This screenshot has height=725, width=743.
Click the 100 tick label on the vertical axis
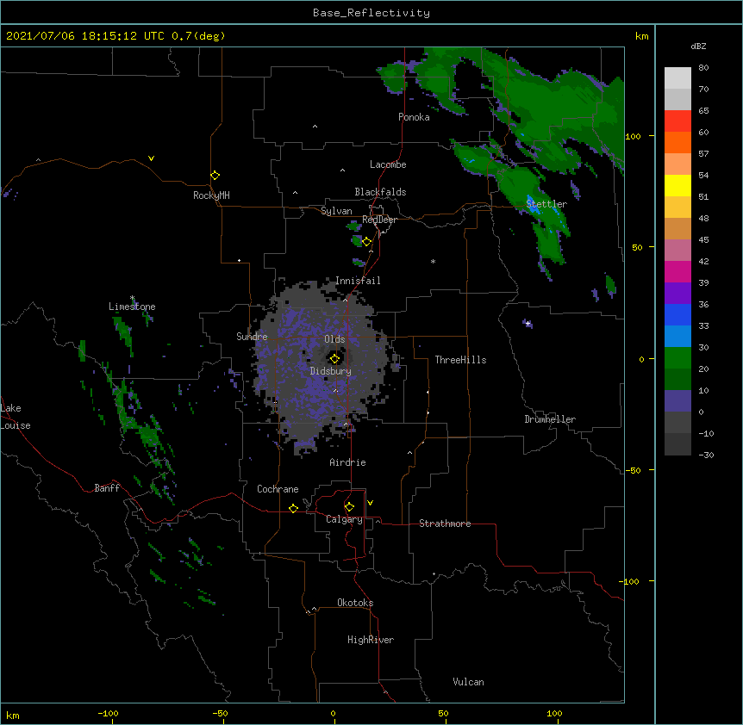pos(633,136)
